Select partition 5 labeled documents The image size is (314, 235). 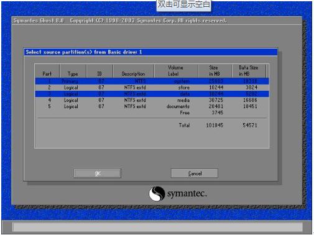pos(152,106)
